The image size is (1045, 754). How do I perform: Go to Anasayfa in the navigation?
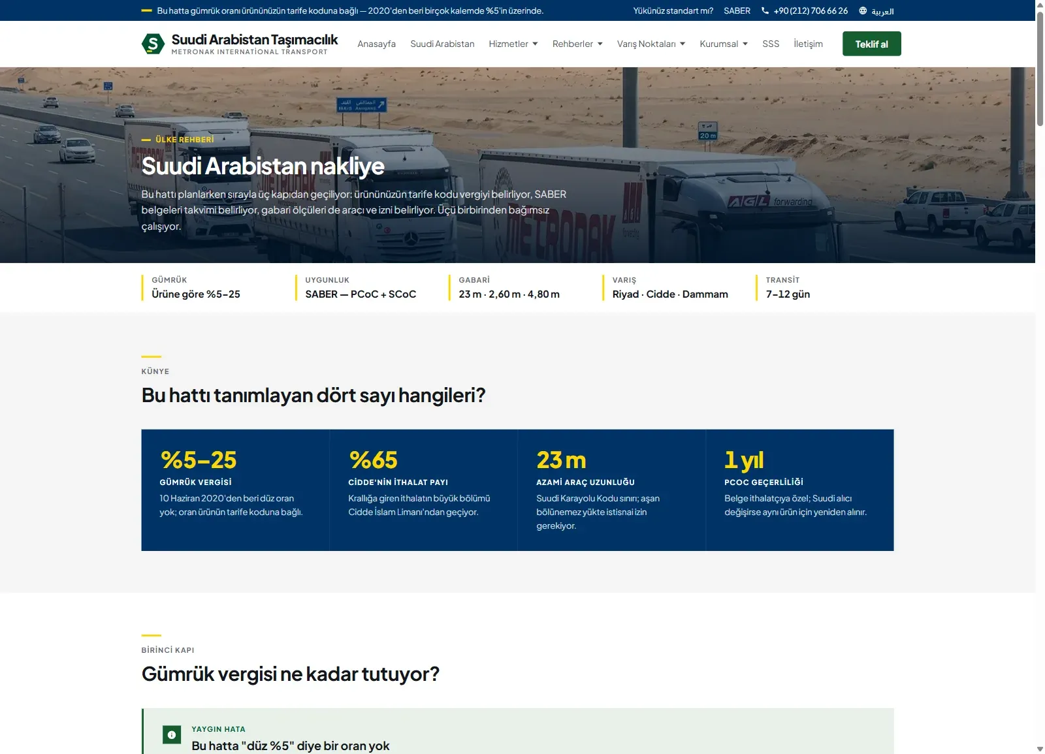click(x=376, y=44)
